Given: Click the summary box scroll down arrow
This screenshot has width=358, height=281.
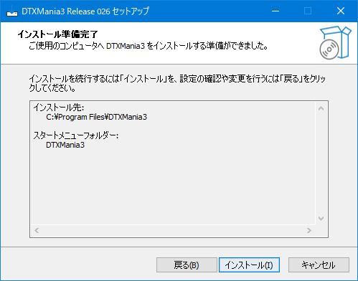Looking at the screenshot, I should tap(321, 219).
